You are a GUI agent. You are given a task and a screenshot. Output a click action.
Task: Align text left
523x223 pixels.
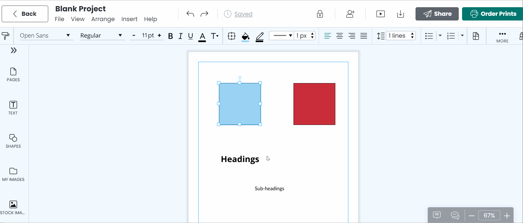pos(327,36)
